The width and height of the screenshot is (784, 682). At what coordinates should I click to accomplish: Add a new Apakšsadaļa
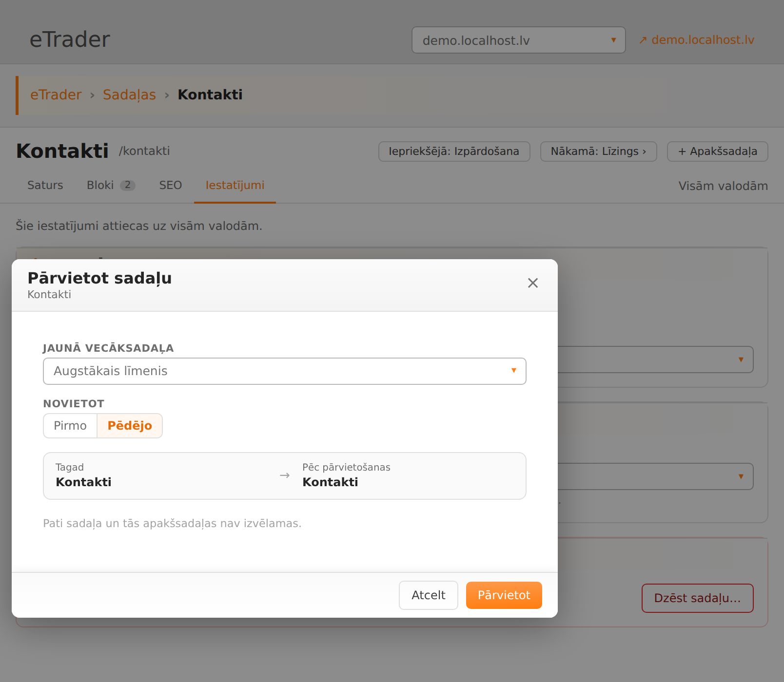coord(718,152)
